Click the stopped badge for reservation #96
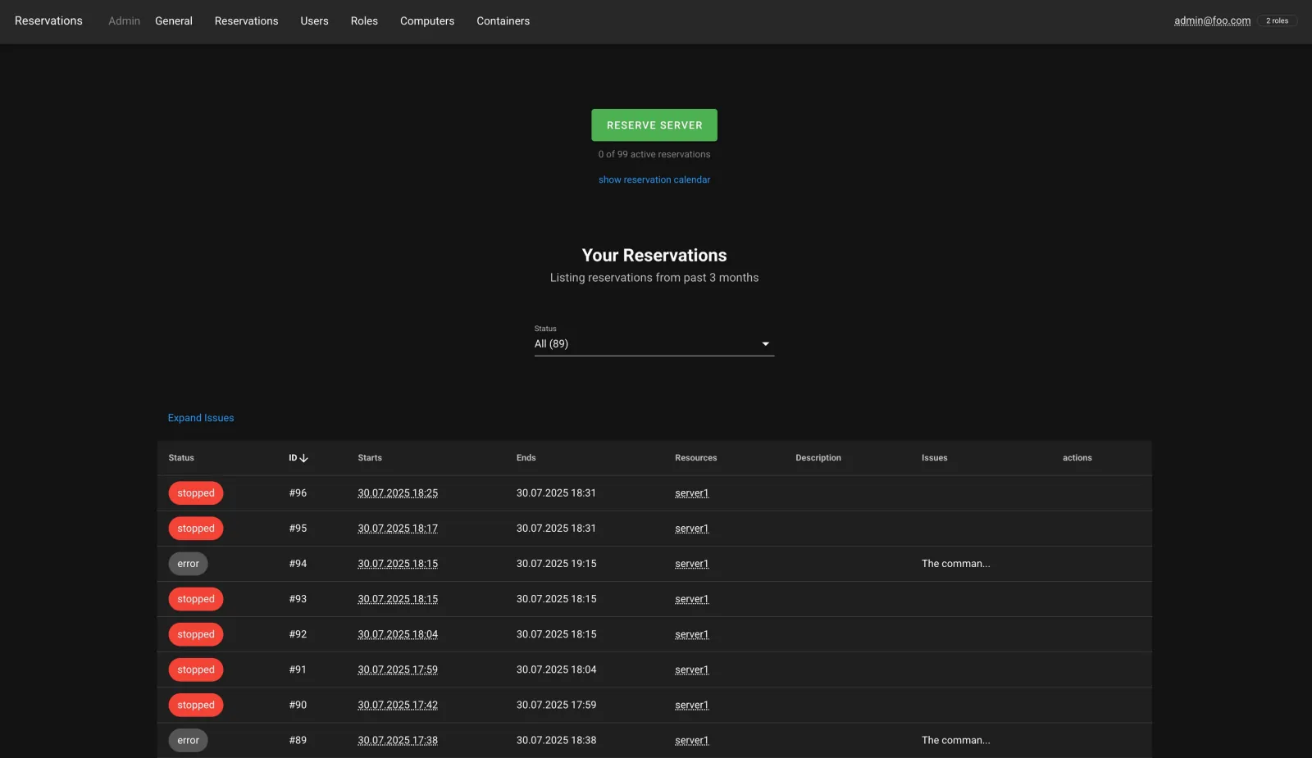 click(x=196, y=493)
